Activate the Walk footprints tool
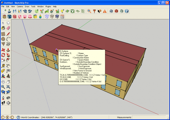Image resolution: width=170 pixels, height=120 pixels. [3, 103]
